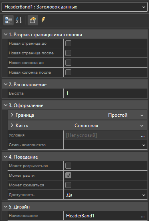Screen dimensions: 149x221
Task: Collapse the '5. Дизайн' section
Action: (x=6, y=207)
